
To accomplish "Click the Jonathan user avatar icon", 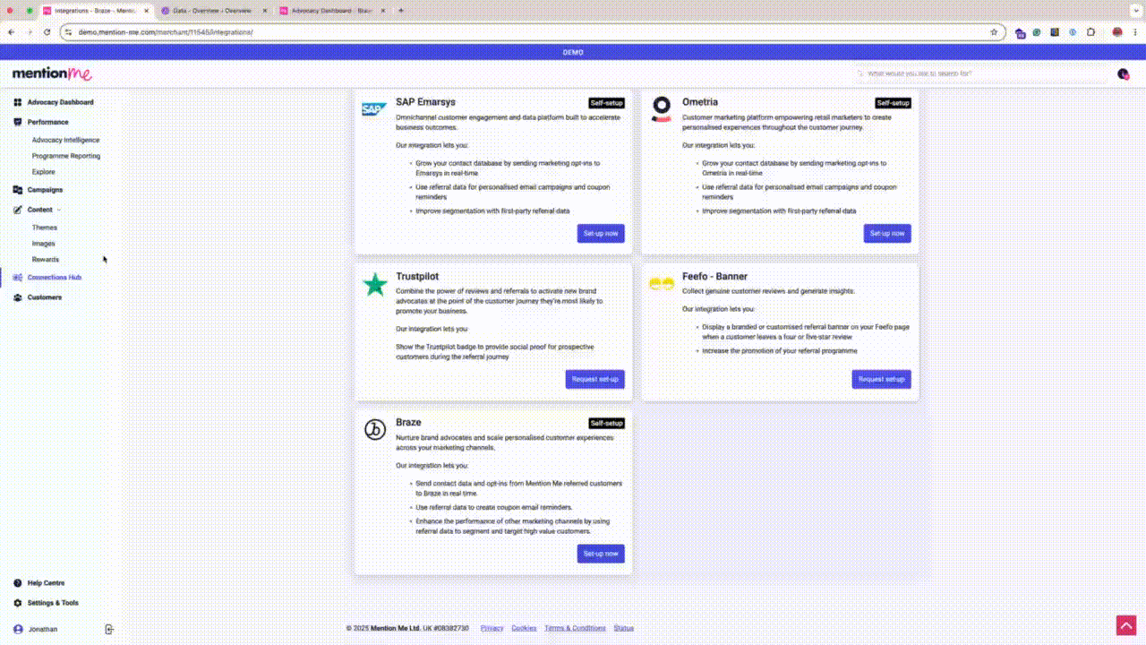I will click(x=18, y=629).
